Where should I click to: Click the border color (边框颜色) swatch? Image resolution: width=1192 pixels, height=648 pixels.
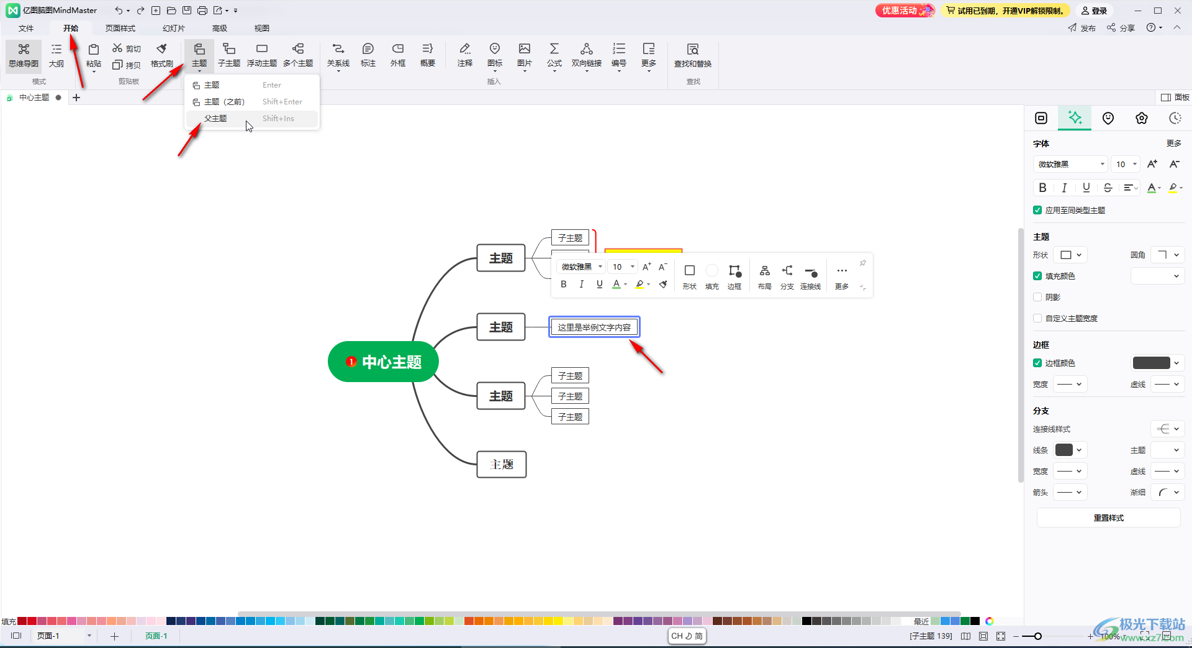click(1151, 363)
